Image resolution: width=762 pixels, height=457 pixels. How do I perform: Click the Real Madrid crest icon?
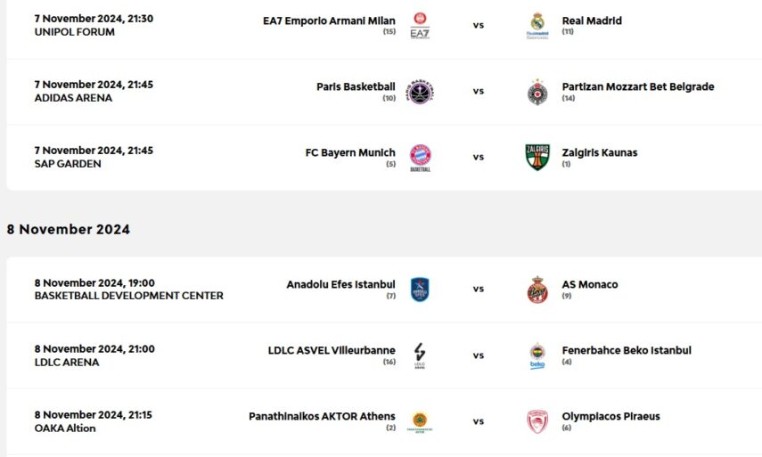[537, 26]
